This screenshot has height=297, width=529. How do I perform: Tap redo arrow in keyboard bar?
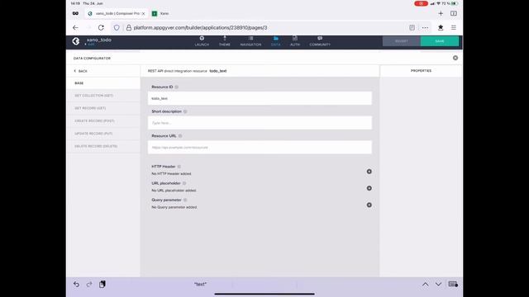89,284
